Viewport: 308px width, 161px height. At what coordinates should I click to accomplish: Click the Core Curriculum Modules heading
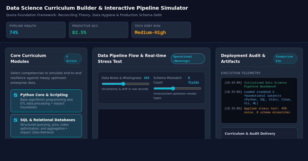[x=28, y=59]
